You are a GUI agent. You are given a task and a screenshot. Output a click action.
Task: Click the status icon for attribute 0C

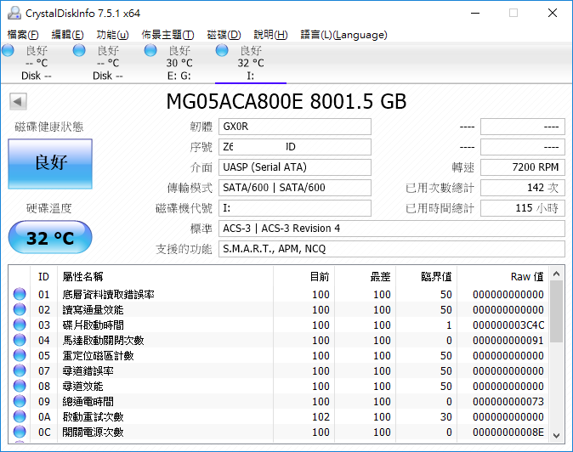(20, 432)
